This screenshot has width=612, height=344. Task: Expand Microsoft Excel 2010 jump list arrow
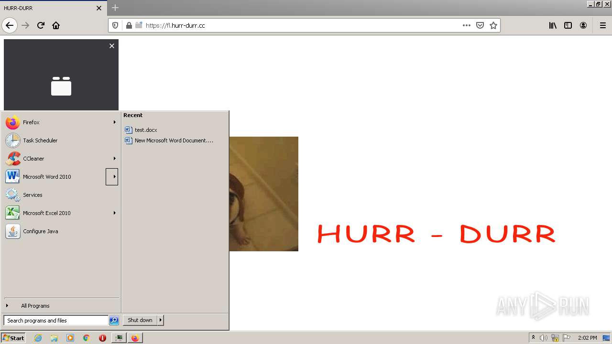coord(114,213)
